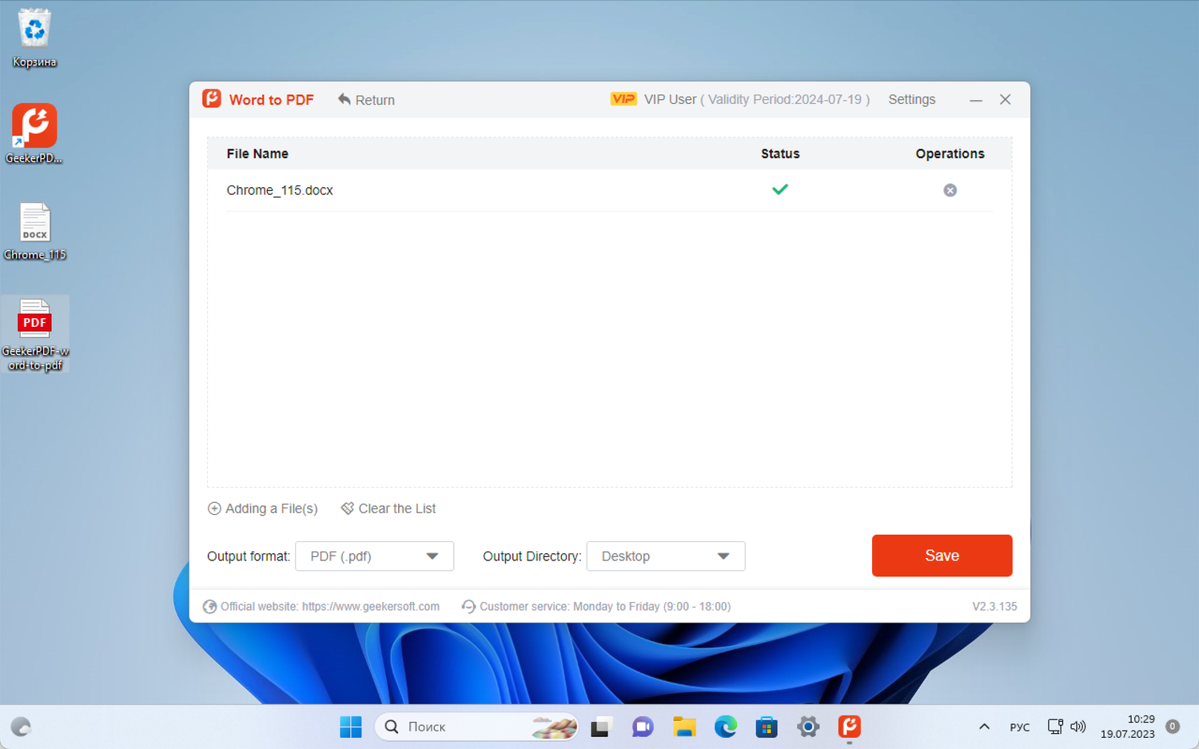Click the widgets icon on taskbar left
Screen dimensions: 1199x749
pyautogui.click(x=21, y=727)
